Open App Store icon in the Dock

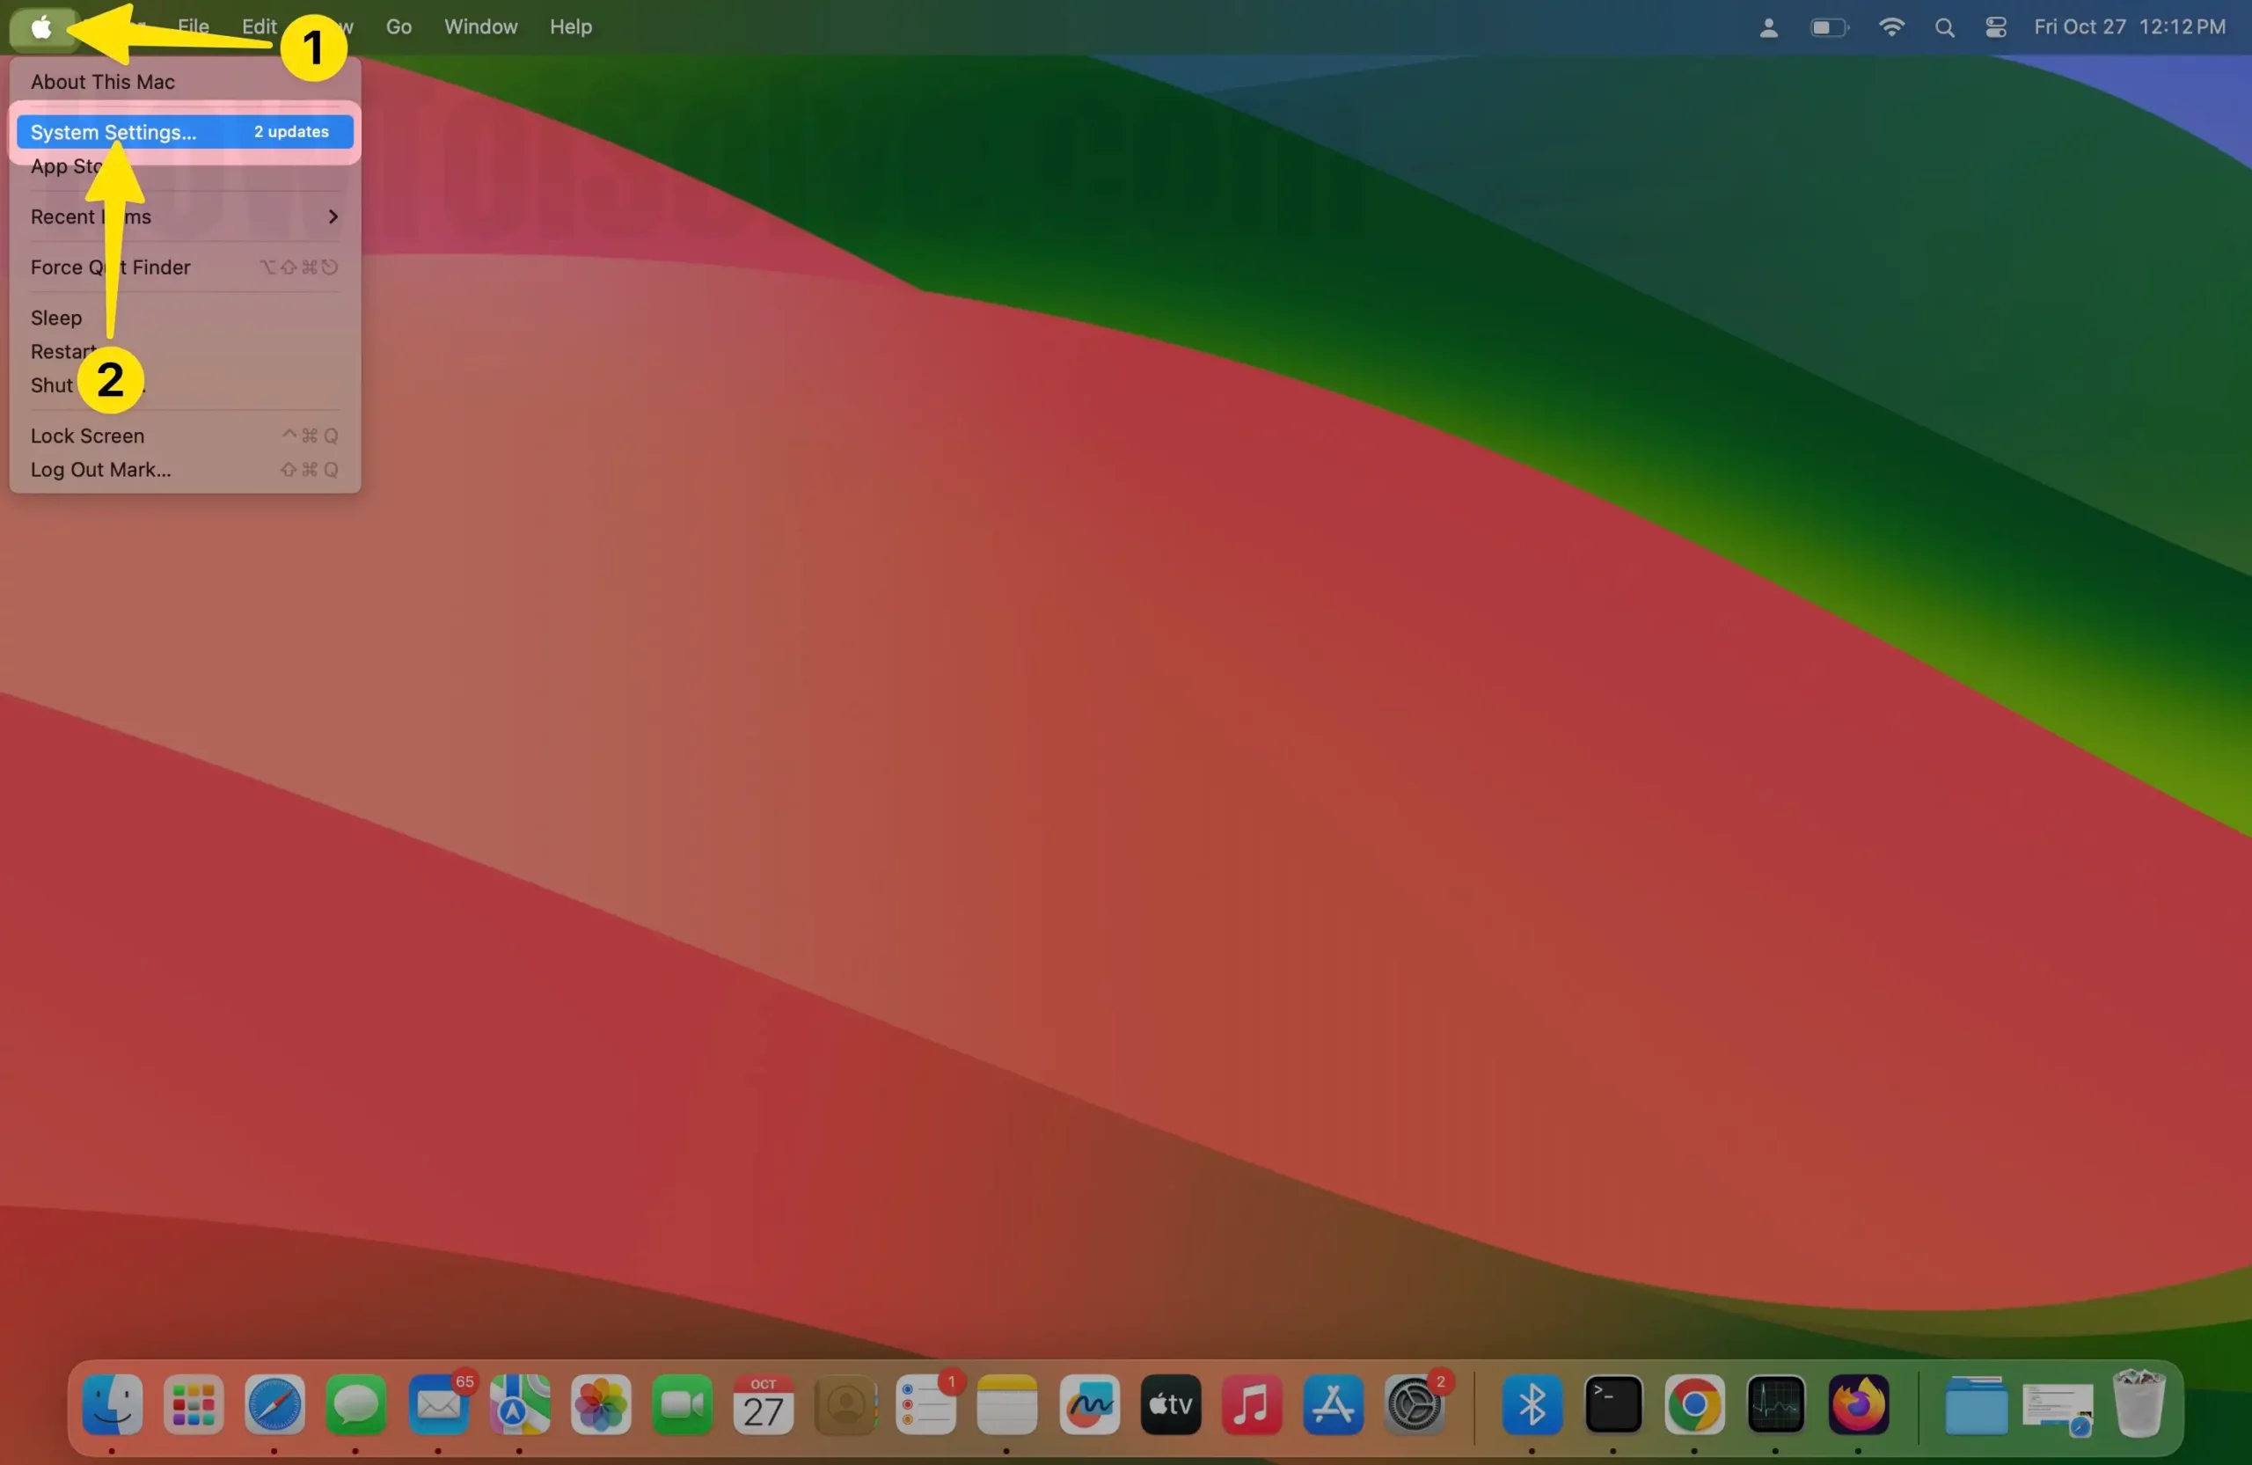1334,1404
